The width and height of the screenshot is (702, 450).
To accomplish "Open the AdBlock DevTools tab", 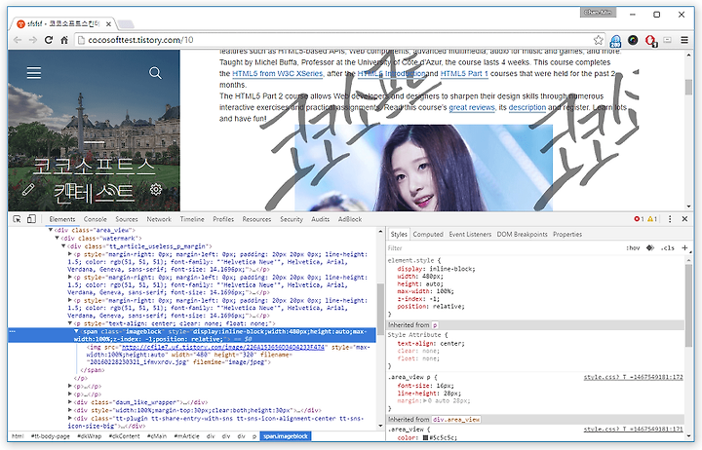I will point(350,219).
